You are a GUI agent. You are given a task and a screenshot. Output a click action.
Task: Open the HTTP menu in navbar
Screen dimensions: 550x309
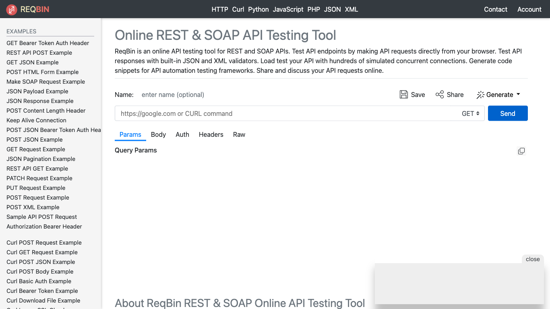tap(220, 9)
